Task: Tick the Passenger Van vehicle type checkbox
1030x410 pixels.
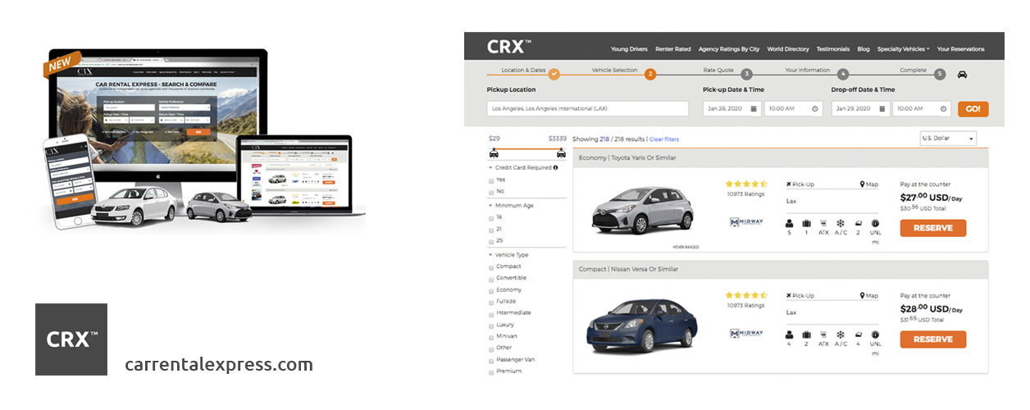Action: (x=491, y=361)
